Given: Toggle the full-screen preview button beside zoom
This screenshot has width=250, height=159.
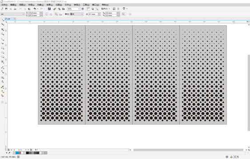Looking at the screenshot, I should click(83, 9).
